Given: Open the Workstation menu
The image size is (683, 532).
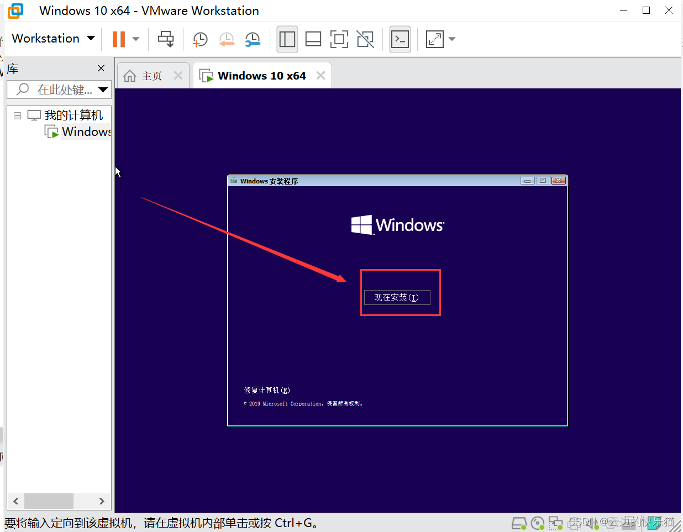Looking at the screenshot, I should coord(54,39).
